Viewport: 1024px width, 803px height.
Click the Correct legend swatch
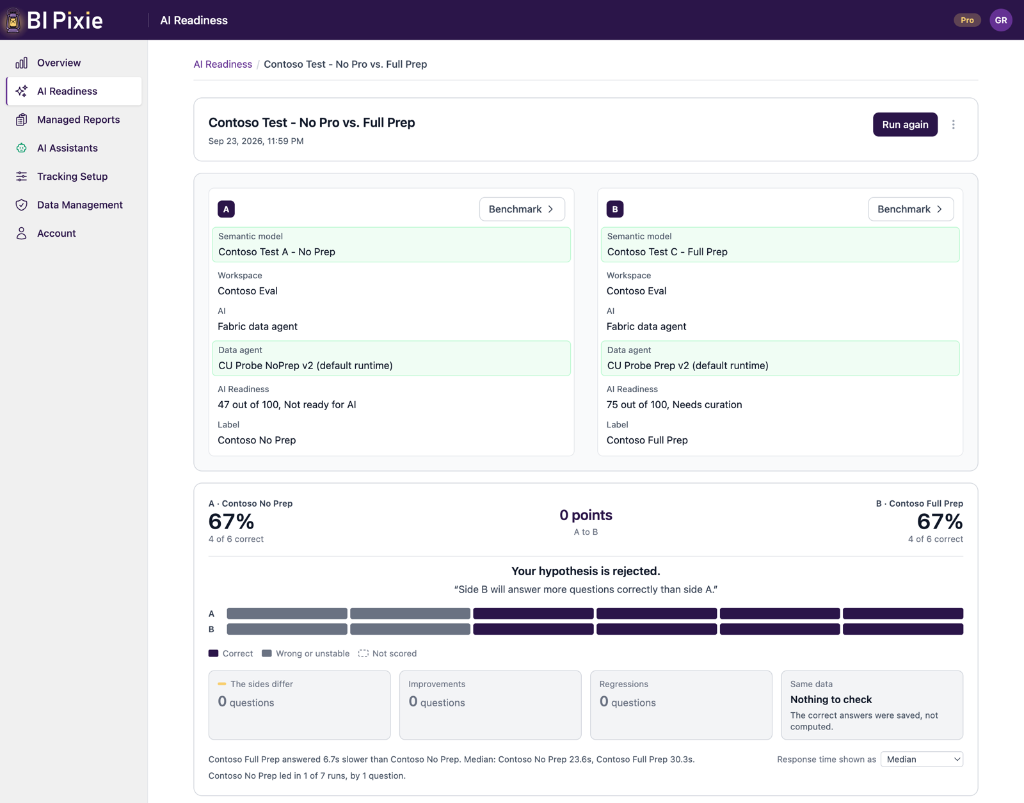[214, 653]
